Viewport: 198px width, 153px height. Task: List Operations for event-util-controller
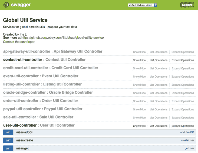point(159,76)
